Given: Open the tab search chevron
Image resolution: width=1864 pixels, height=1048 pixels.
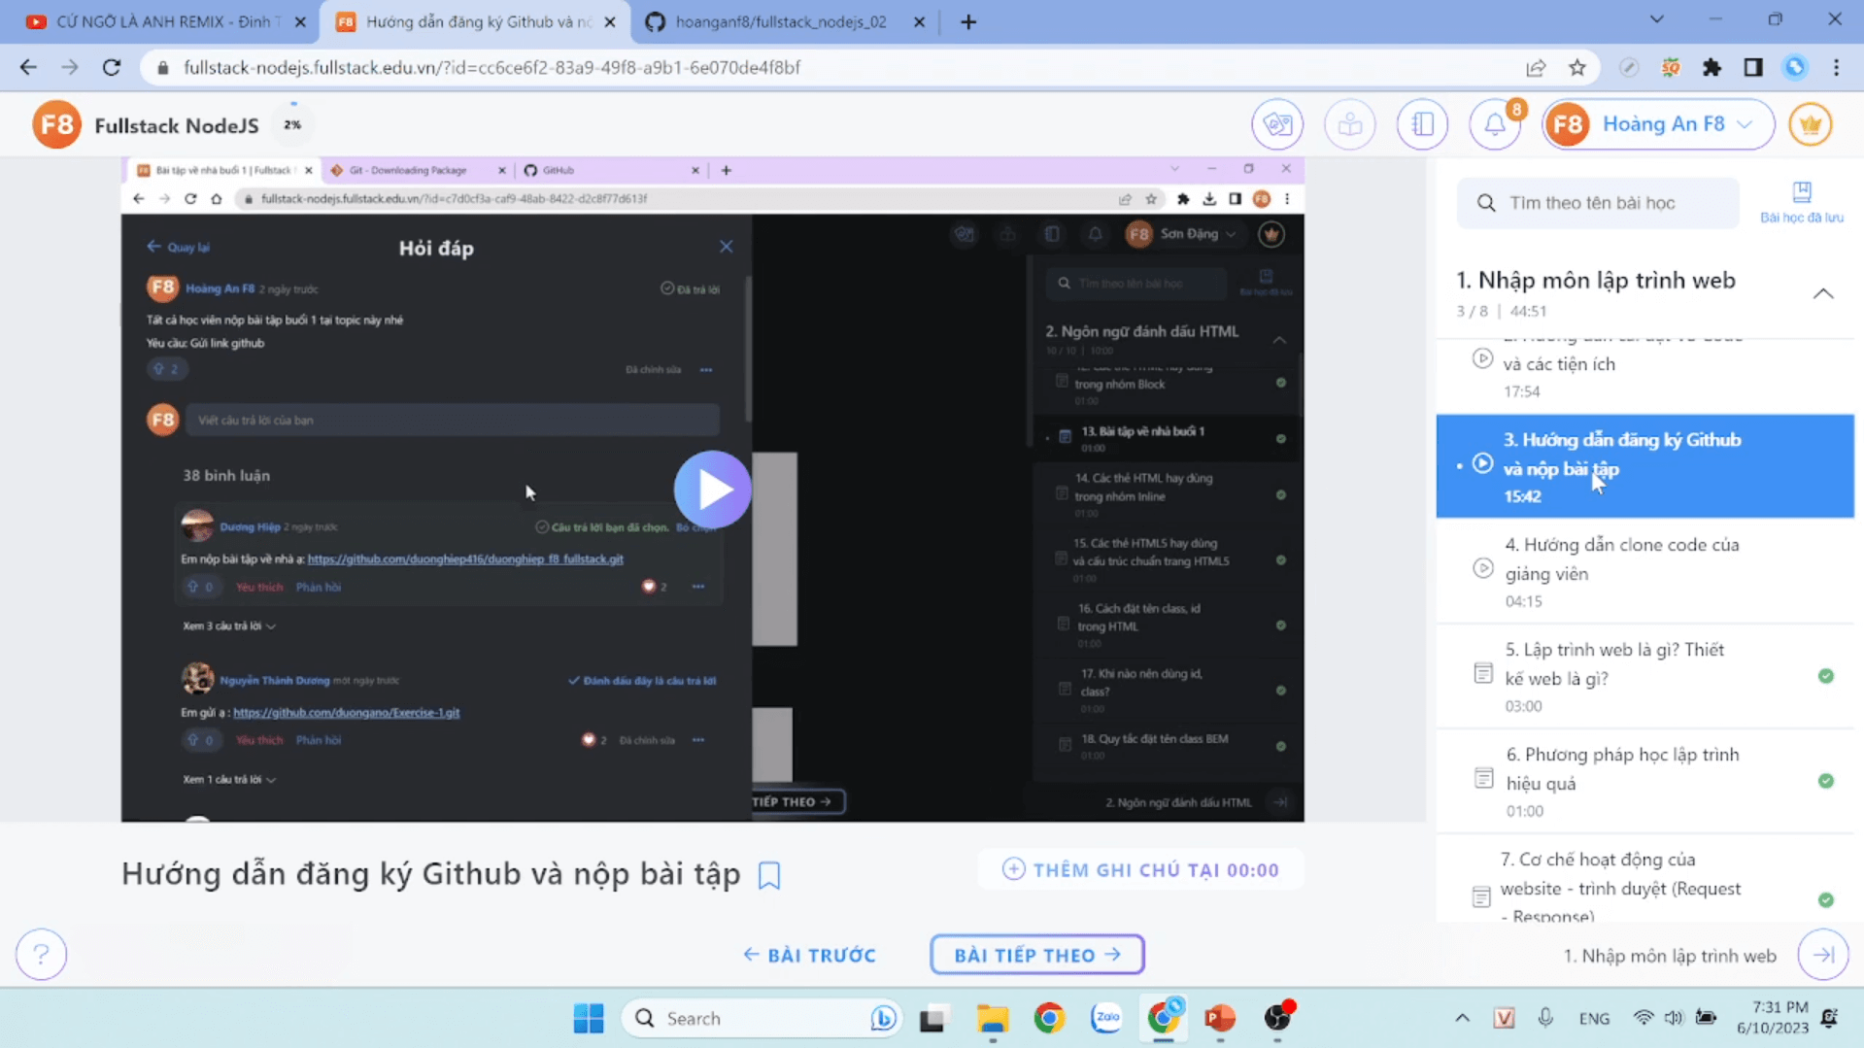Looking at the screenshot, I should (x=1657, y=19).
